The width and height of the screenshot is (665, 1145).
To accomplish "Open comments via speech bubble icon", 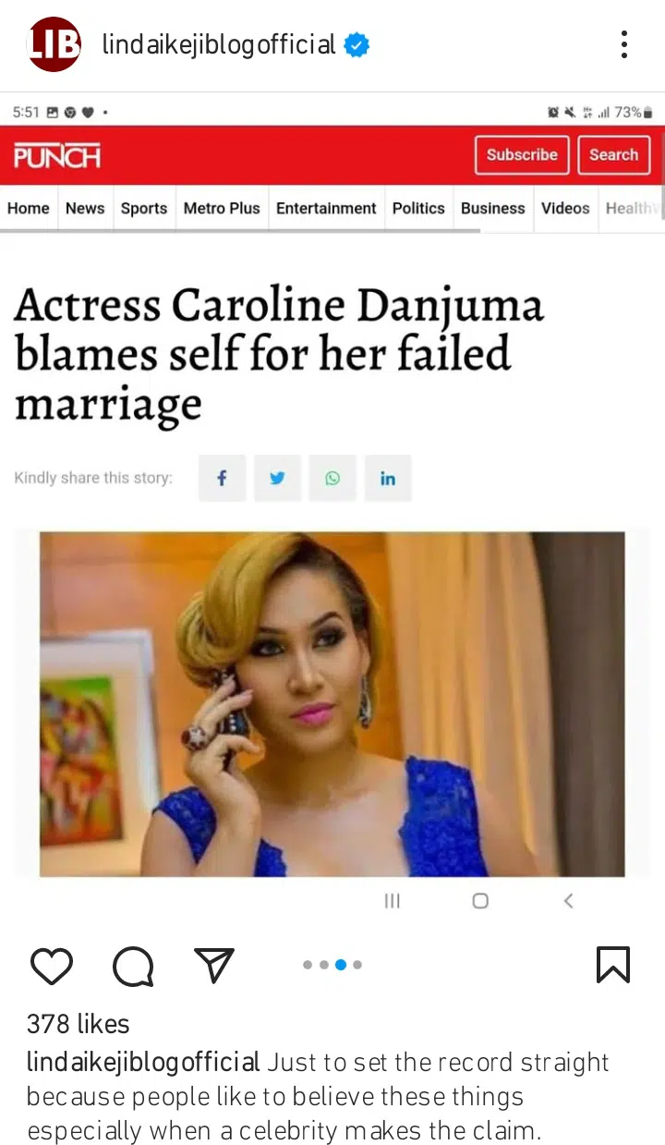I will [133, 967].
